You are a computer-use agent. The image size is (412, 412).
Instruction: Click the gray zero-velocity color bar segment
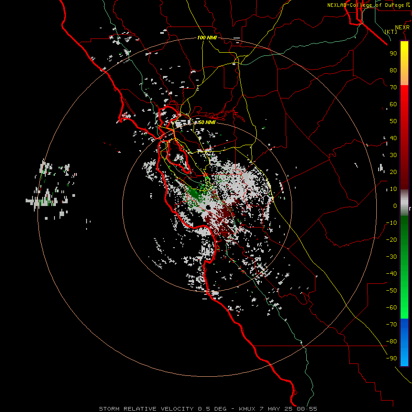coord(404,203)
